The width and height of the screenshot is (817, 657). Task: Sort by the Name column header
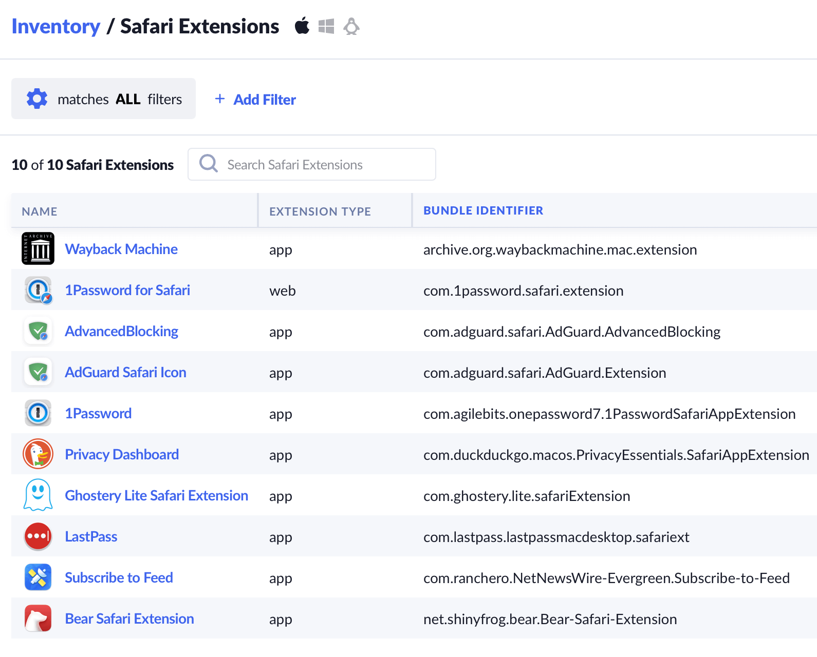coord(40,211)
